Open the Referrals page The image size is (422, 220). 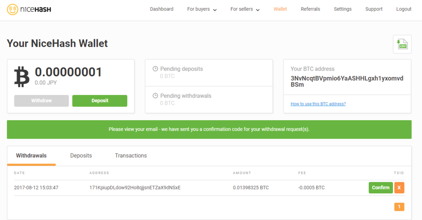coord(310,9)
